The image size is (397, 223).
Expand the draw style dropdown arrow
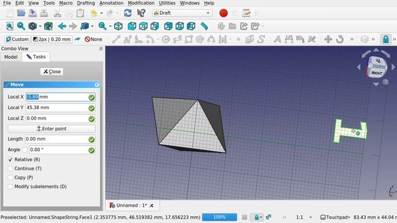40,26
